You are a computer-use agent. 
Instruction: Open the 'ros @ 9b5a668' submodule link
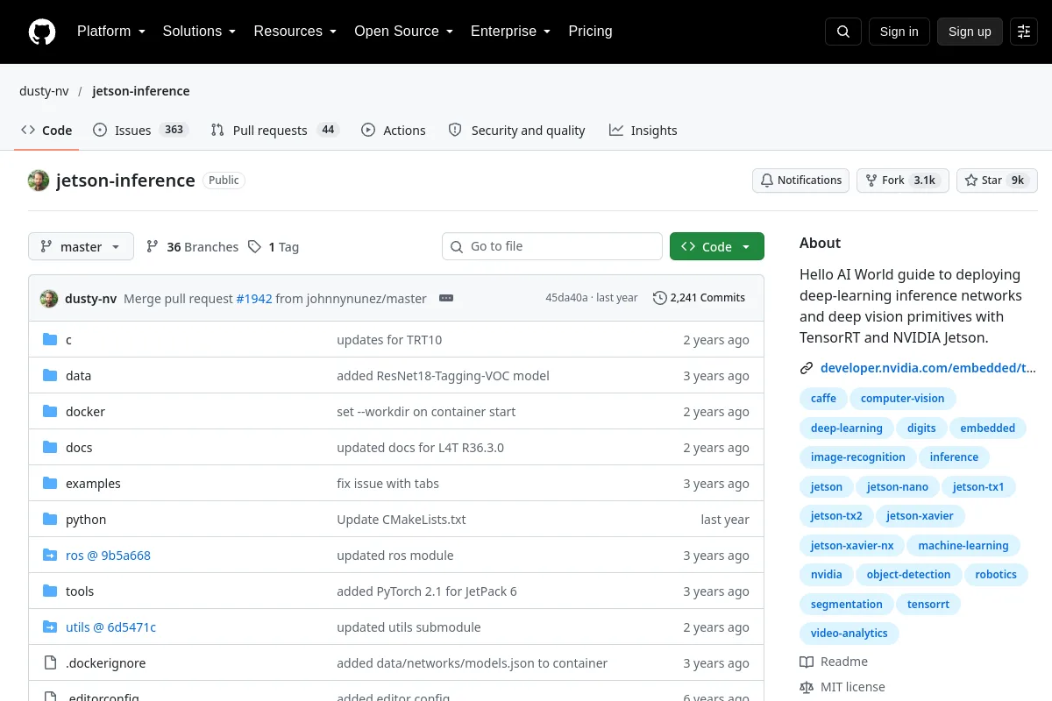tap(108, 556)
